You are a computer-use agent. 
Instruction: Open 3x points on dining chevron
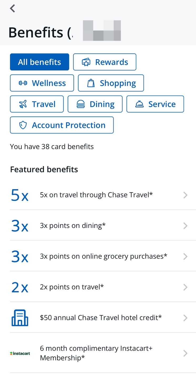185,226
